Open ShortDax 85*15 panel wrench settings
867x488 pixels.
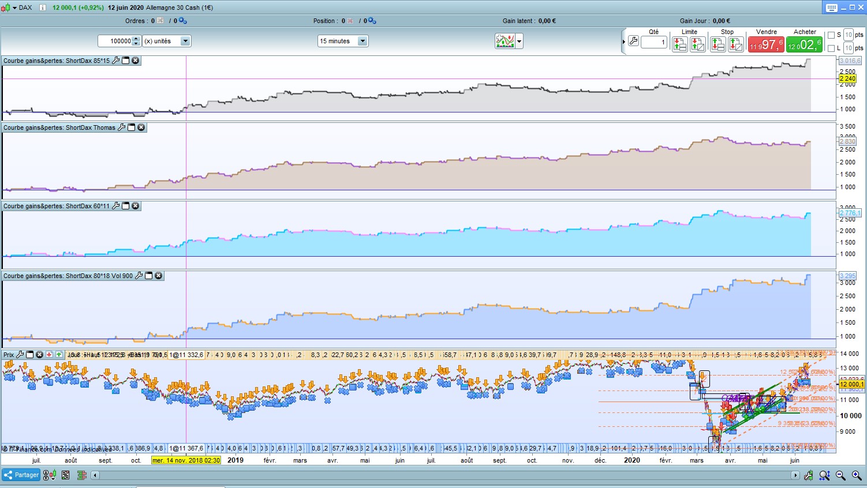point(115,61)
